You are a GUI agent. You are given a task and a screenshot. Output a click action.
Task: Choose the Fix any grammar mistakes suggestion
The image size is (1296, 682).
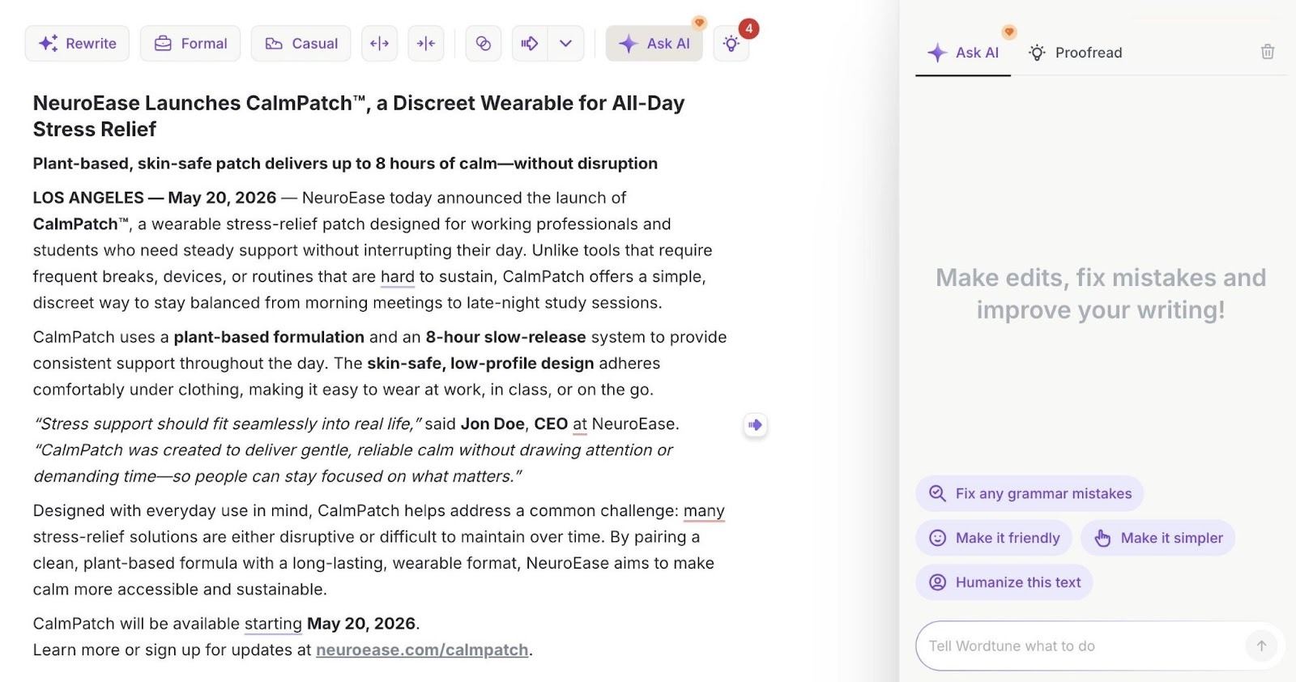pos(1030,493)
